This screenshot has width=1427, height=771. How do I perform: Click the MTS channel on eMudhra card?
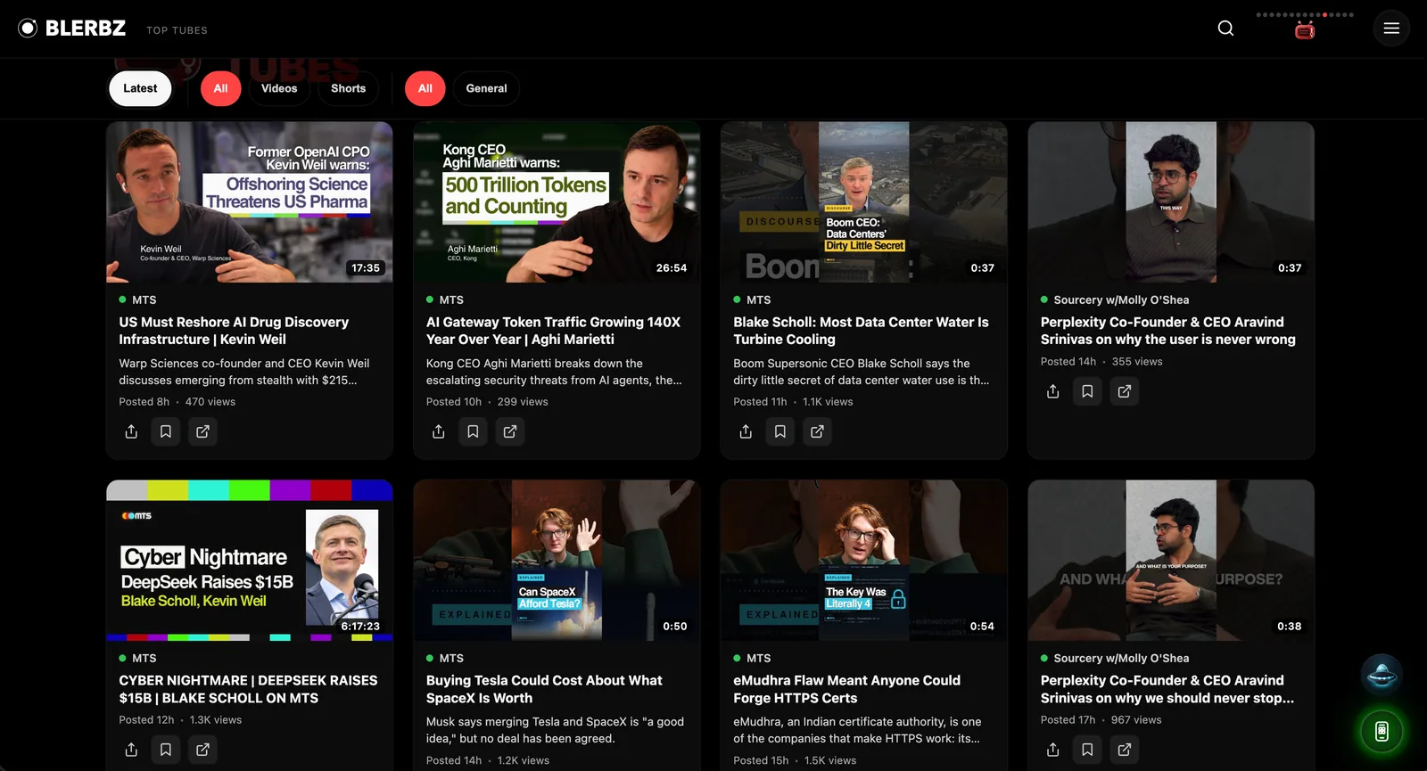click(x=759, y=659)
